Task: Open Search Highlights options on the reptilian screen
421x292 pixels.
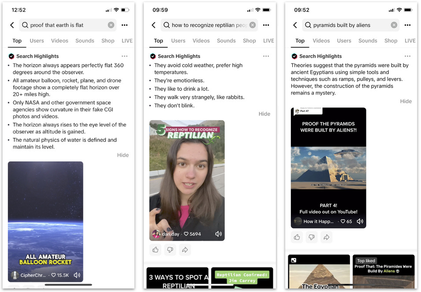Action: [266, 56]
